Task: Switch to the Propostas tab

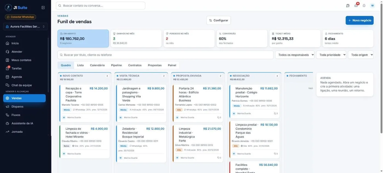Action: pos(155,65)
